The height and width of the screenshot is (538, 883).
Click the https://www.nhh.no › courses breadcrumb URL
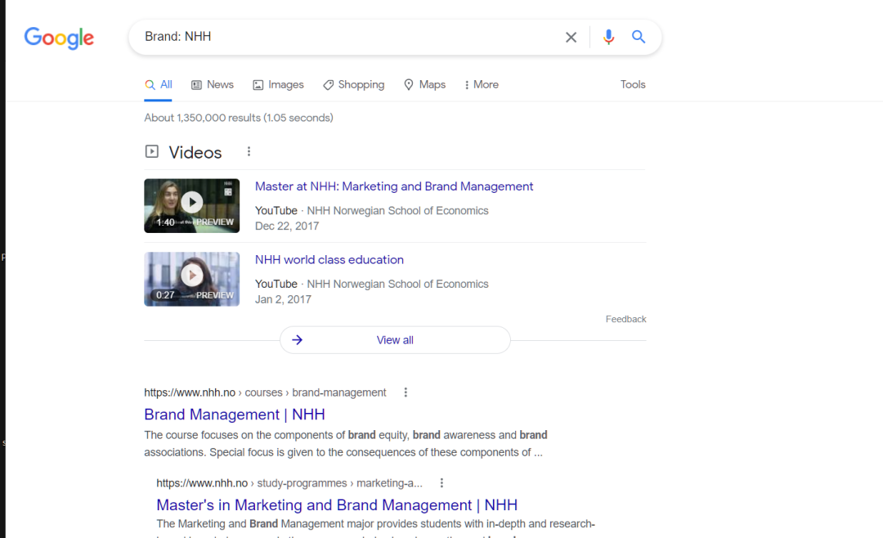(x=265, y=392)
